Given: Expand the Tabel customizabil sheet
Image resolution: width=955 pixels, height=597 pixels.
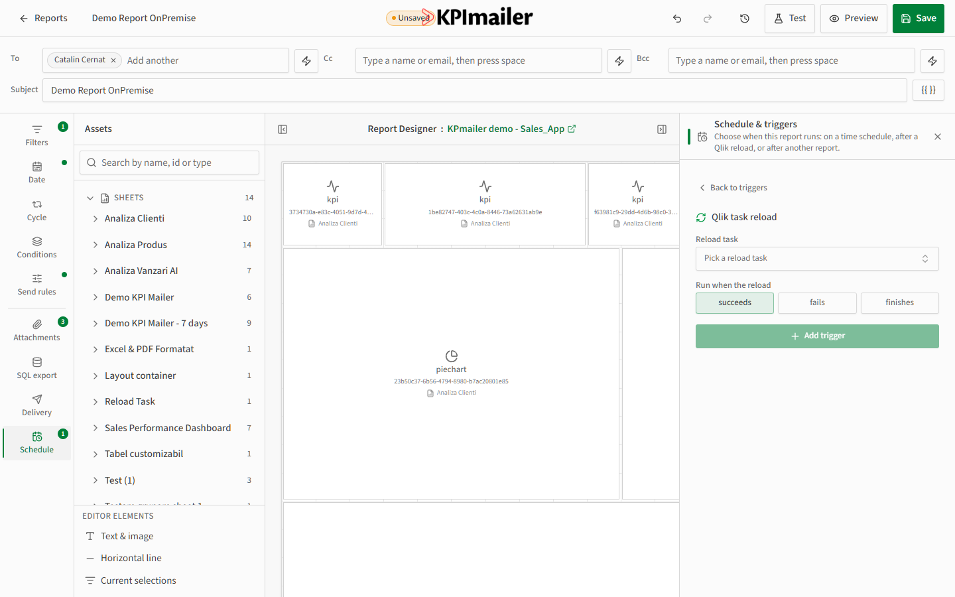Looking at the screenshot, I should (95, 454).
